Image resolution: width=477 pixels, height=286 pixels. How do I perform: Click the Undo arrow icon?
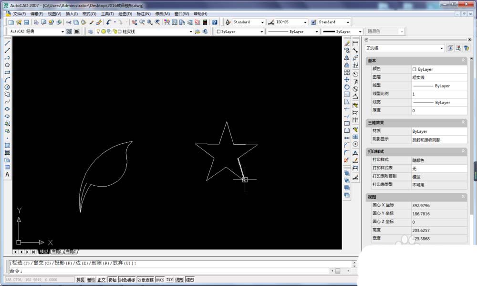point(109,22)
